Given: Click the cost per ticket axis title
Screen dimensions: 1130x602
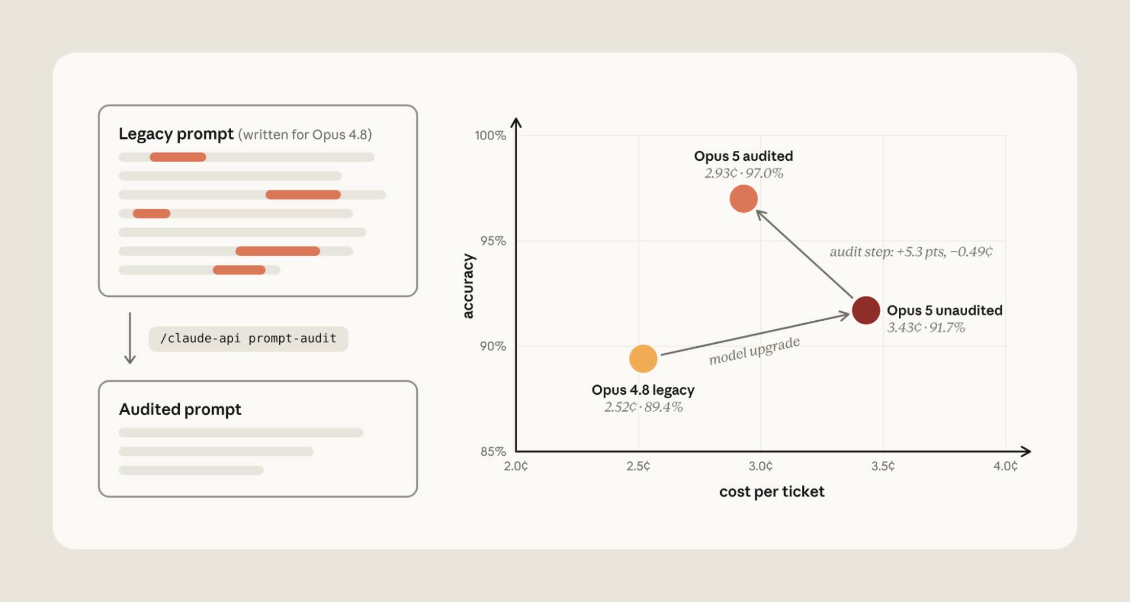Looking at the screenshot, I should click(772, 492).
